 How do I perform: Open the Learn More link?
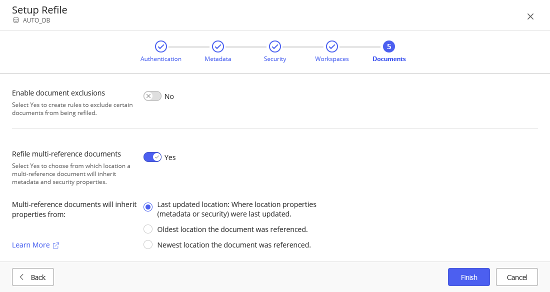tap(31, 245)
